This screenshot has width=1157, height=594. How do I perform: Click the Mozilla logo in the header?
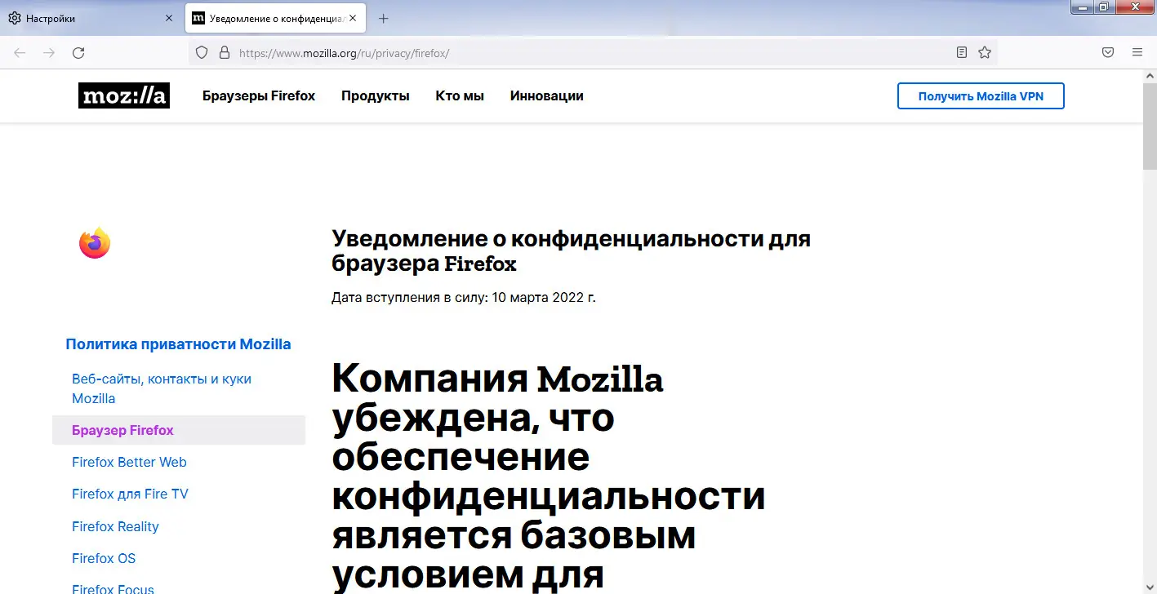click(124, 96)
